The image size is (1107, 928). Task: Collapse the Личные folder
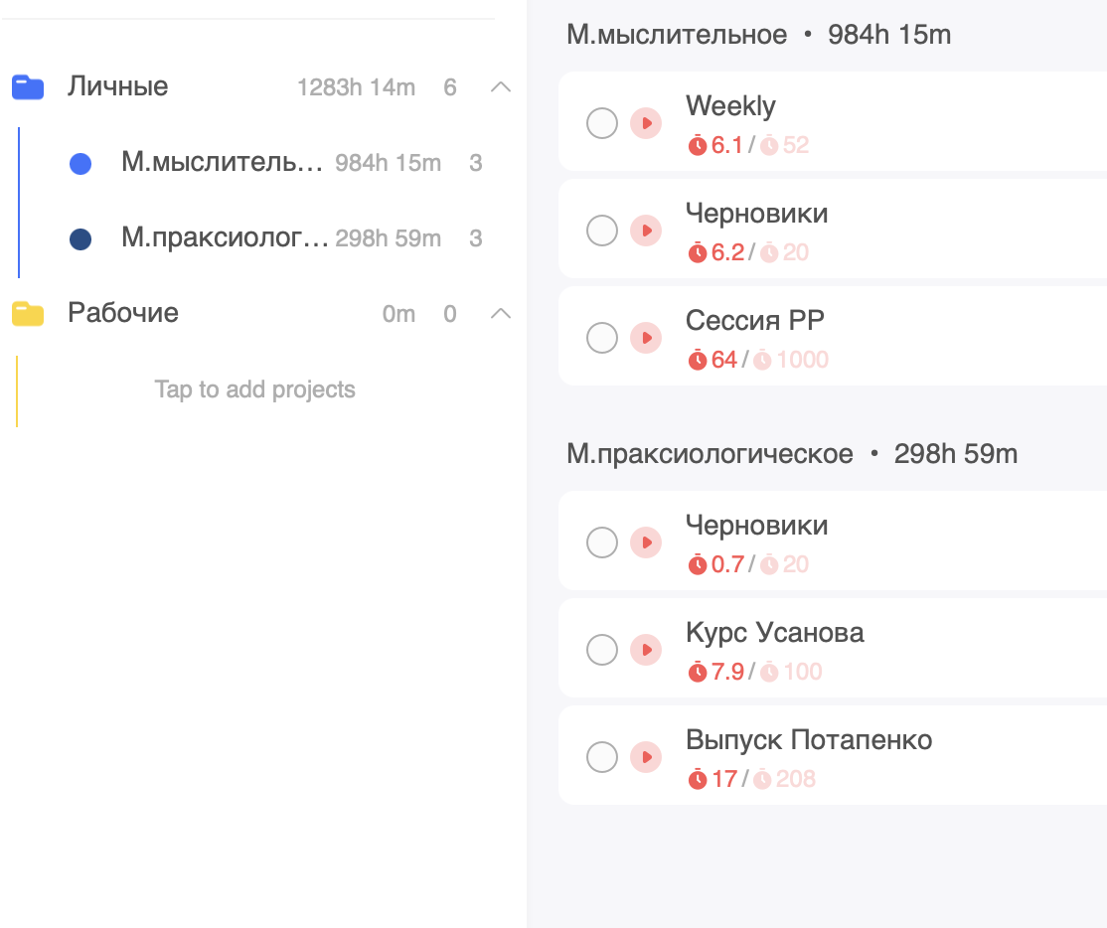(502, 87)
